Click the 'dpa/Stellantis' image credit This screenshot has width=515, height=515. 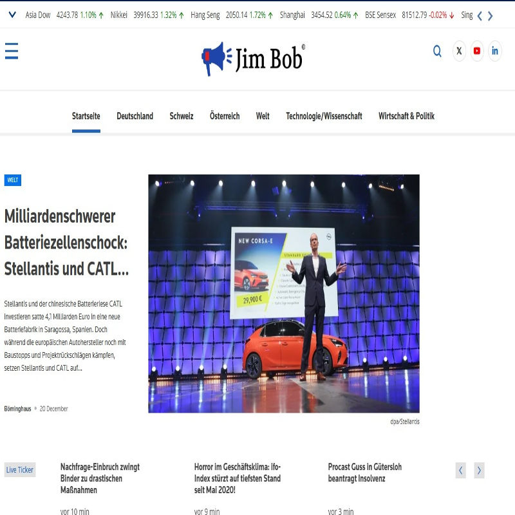coord(405,422)
